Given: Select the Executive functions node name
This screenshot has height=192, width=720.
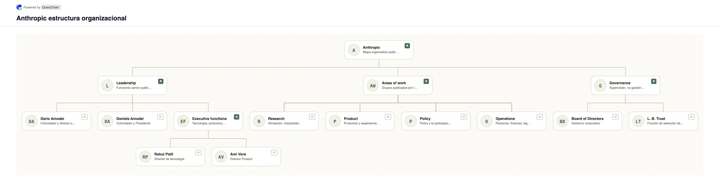Looking at the screenshot, I should (x=209, y=119).
